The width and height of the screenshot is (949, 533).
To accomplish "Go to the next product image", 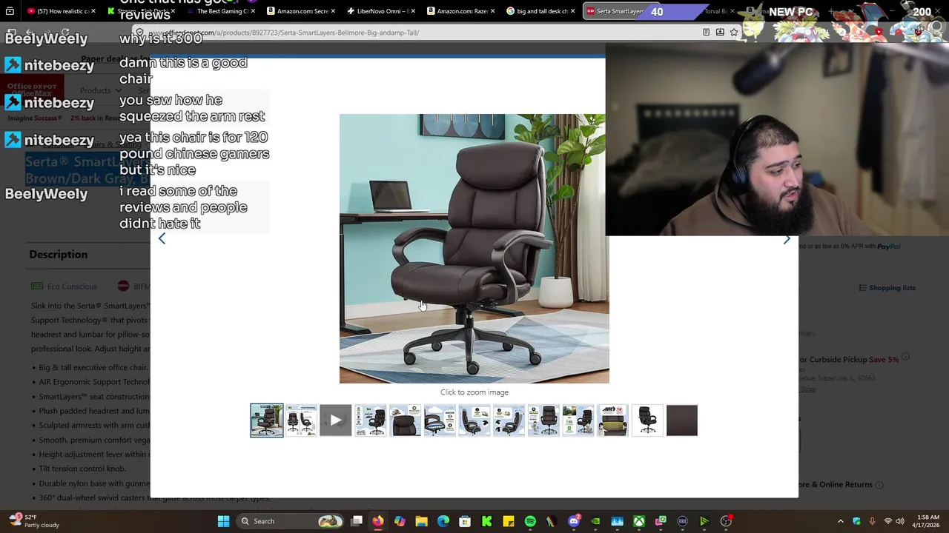I will point(787,239).
